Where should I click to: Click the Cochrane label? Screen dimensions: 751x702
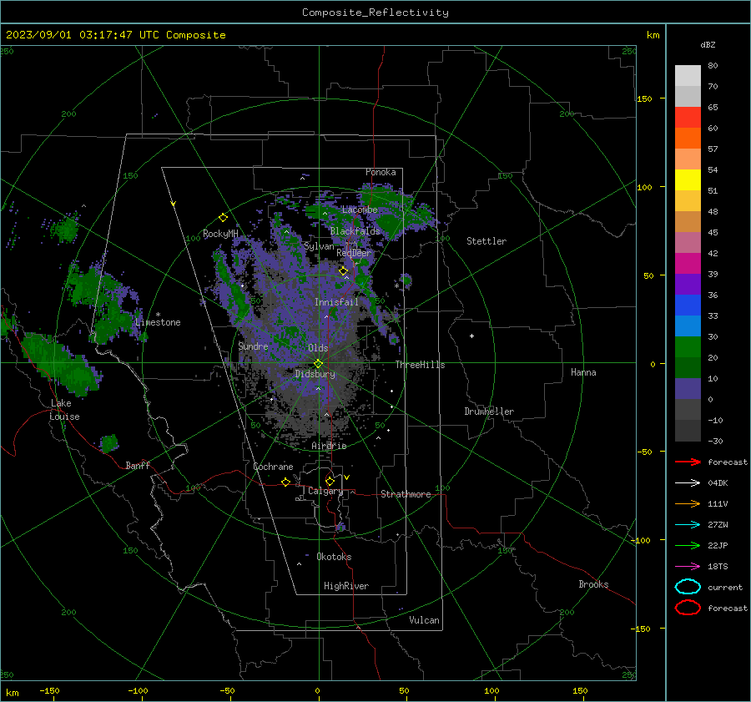coord(273,467)
